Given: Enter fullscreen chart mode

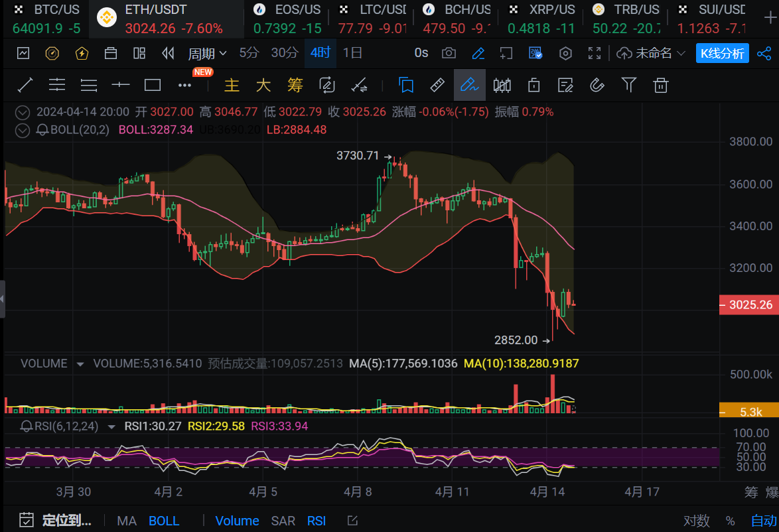Looking at the screenshot, I should tap(595, 53).
